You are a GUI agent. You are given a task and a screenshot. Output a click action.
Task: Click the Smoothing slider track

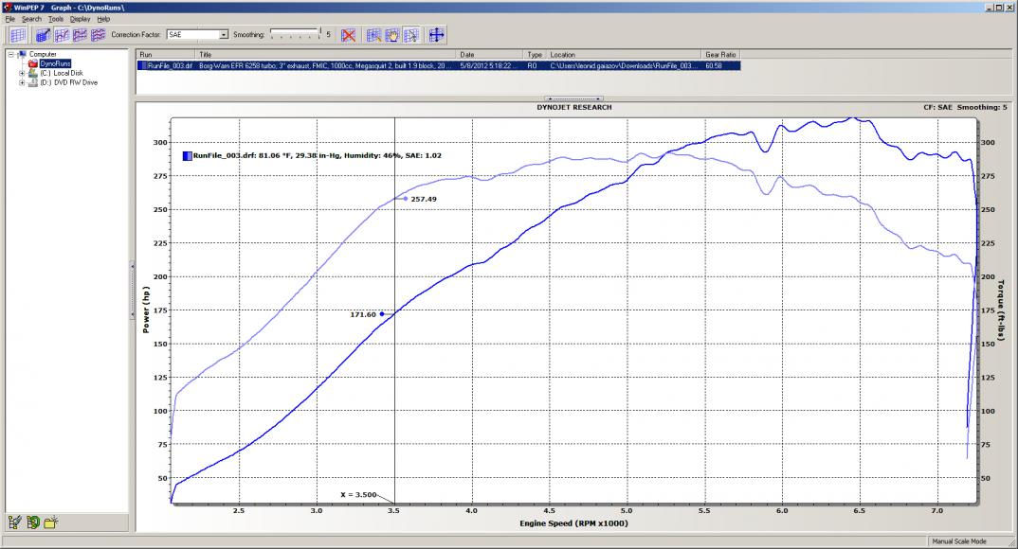pos(296,34)
